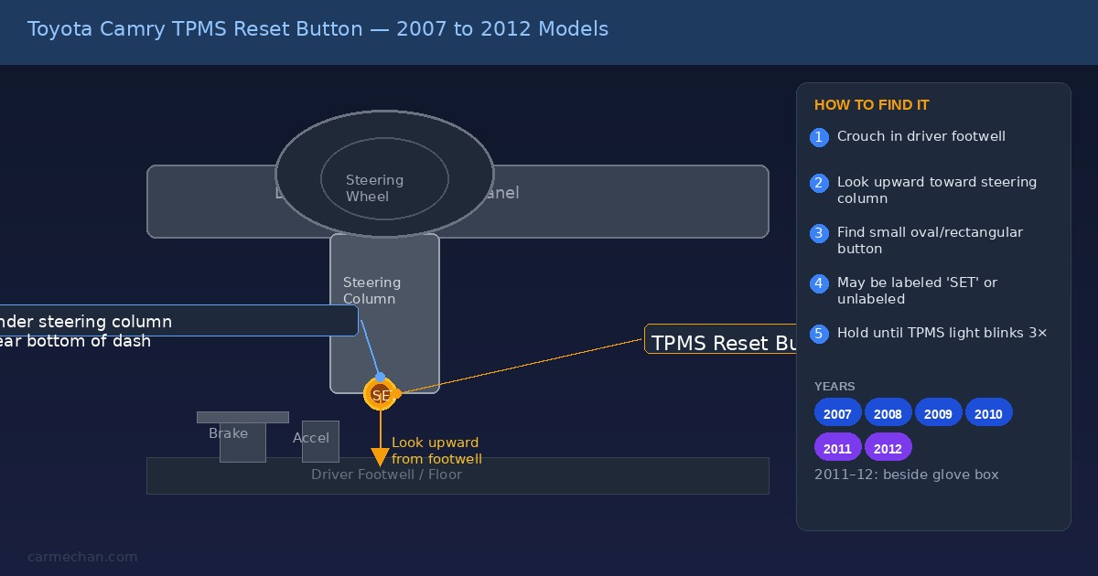Click the orange SET reset button marker

coord(381,394)
